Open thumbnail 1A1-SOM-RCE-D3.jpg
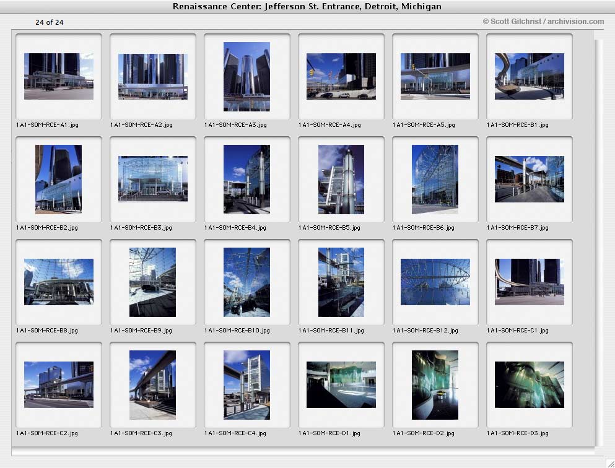This screenshot has width=615, height=468. pyautogui.click(x=530, y=384)
